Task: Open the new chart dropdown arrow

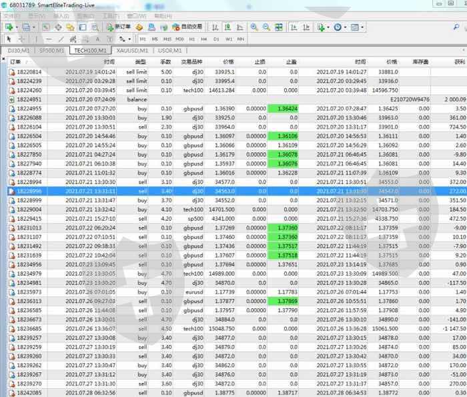Action: (x=16, y=27)
